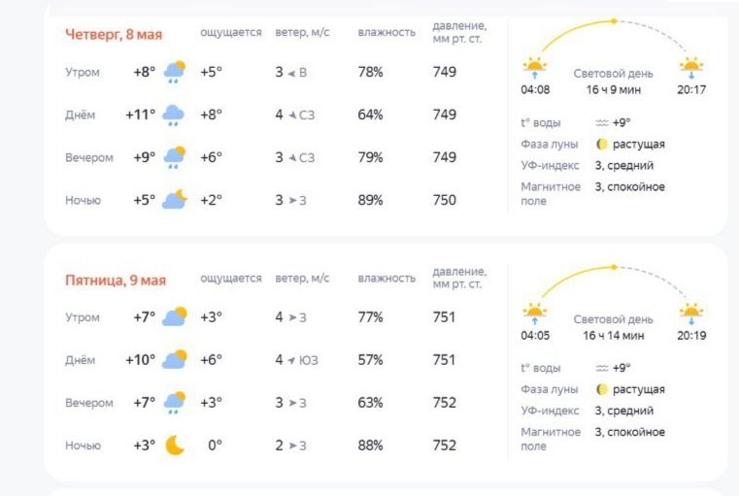The image size is (739, 496).
Task: Click Friday's sun arc daylight marker
Action: click(x=614, y=267)
